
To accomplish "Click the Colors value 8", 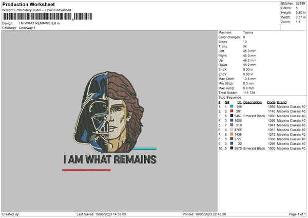I will (x=297, y=8).
